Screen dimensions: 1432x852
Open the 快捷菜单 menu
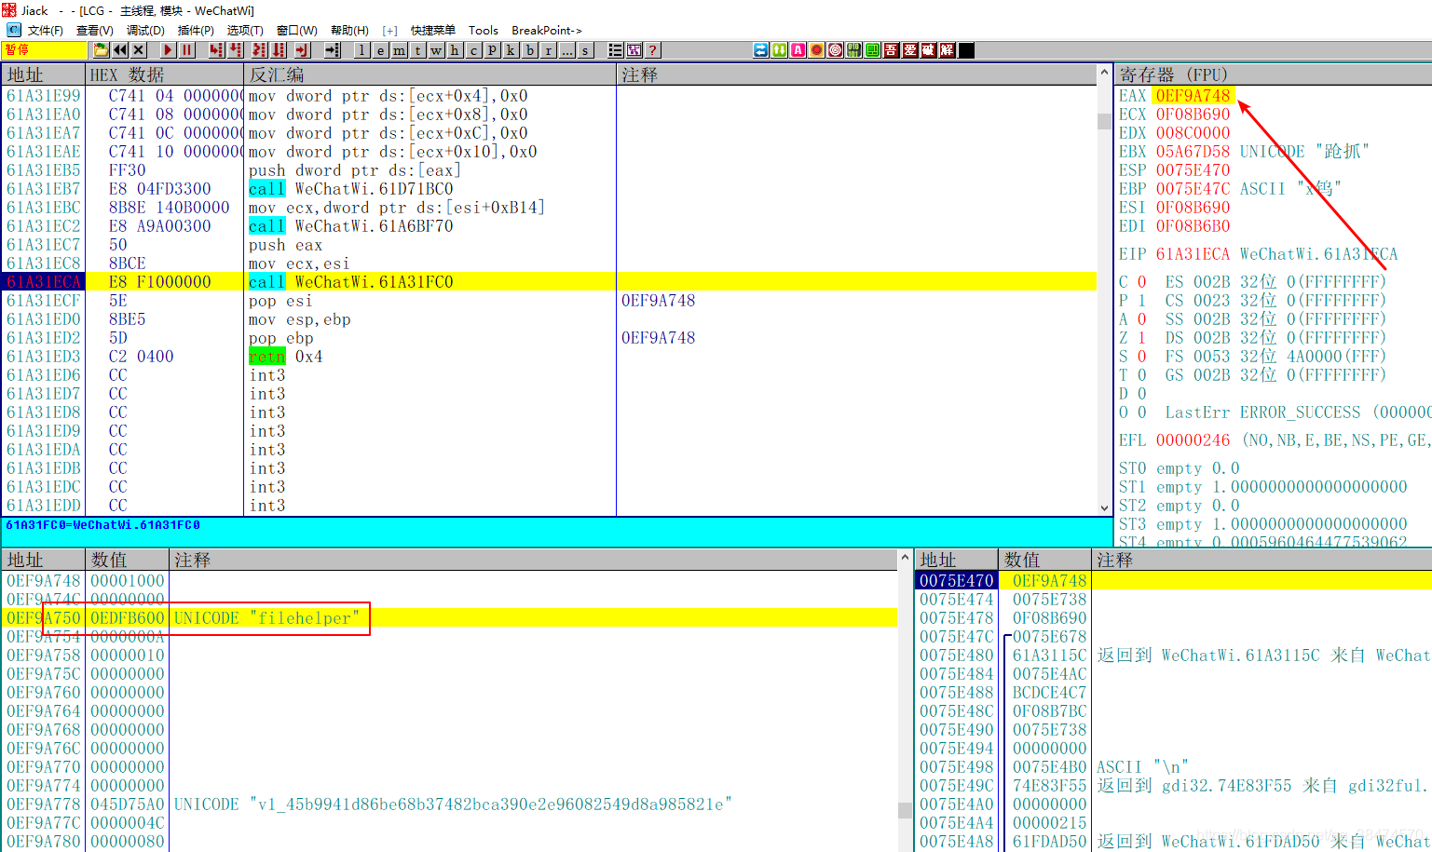(433, 31)
